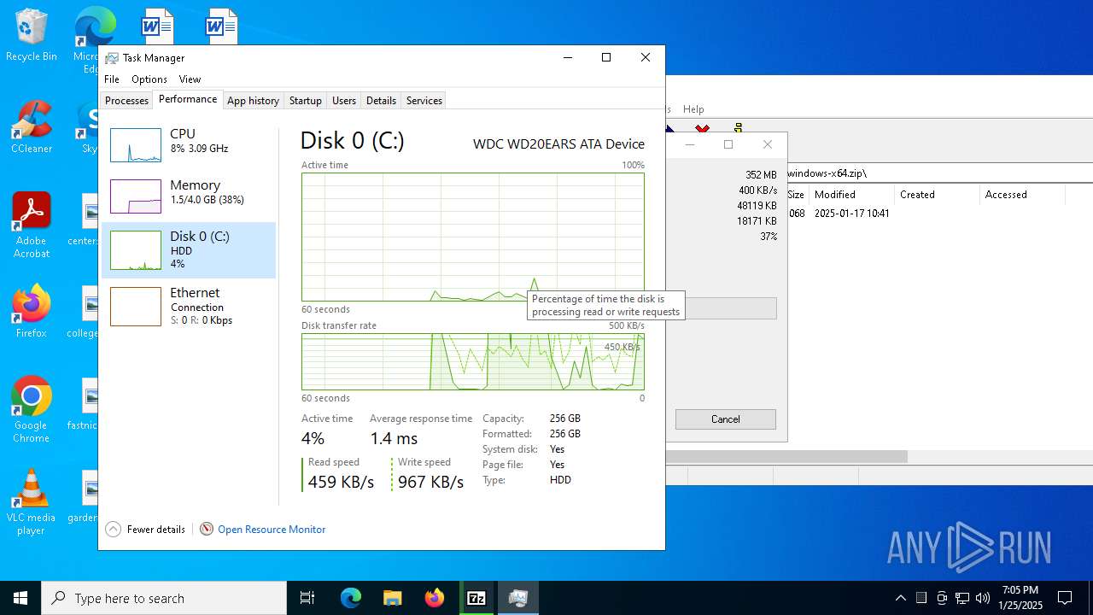Screen dimensions: 1093x615
Task: Open second Word document on desktop
Action: point(220,26)
